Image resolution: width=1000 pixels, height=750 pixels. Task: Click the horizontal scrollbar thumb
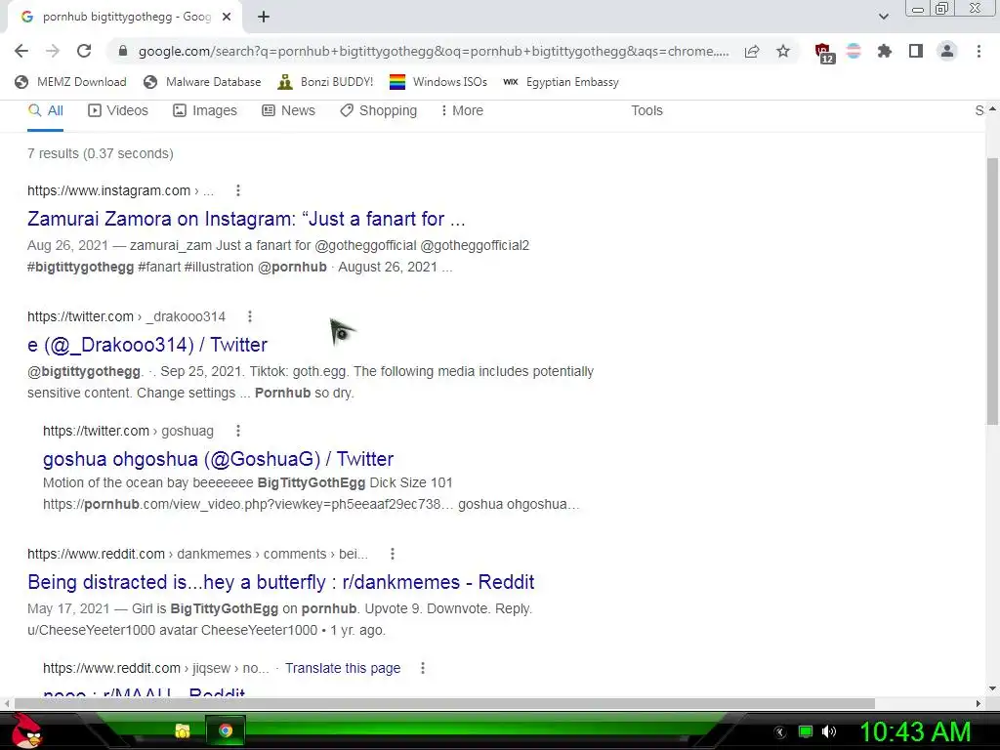pos(444,703)
